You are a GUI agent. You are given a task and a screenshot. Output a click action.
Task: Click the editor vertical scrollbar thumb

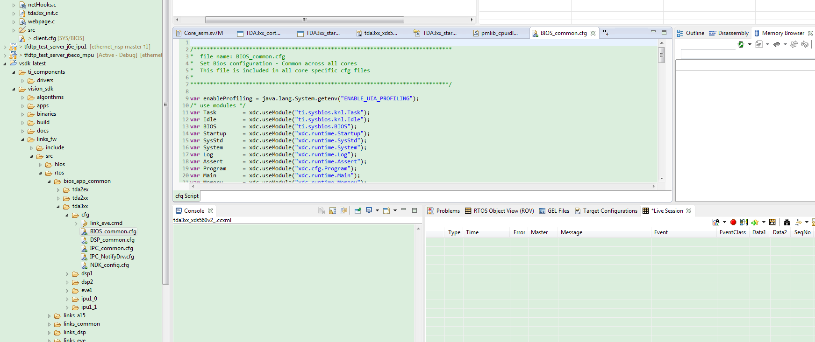point(661,55)
